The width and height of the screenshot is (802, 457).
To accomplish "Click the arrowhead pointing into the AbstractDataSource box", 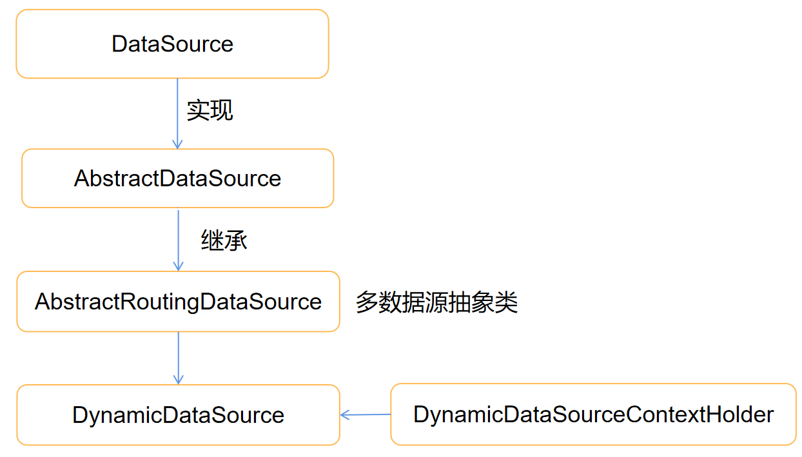I will (178, 144).
